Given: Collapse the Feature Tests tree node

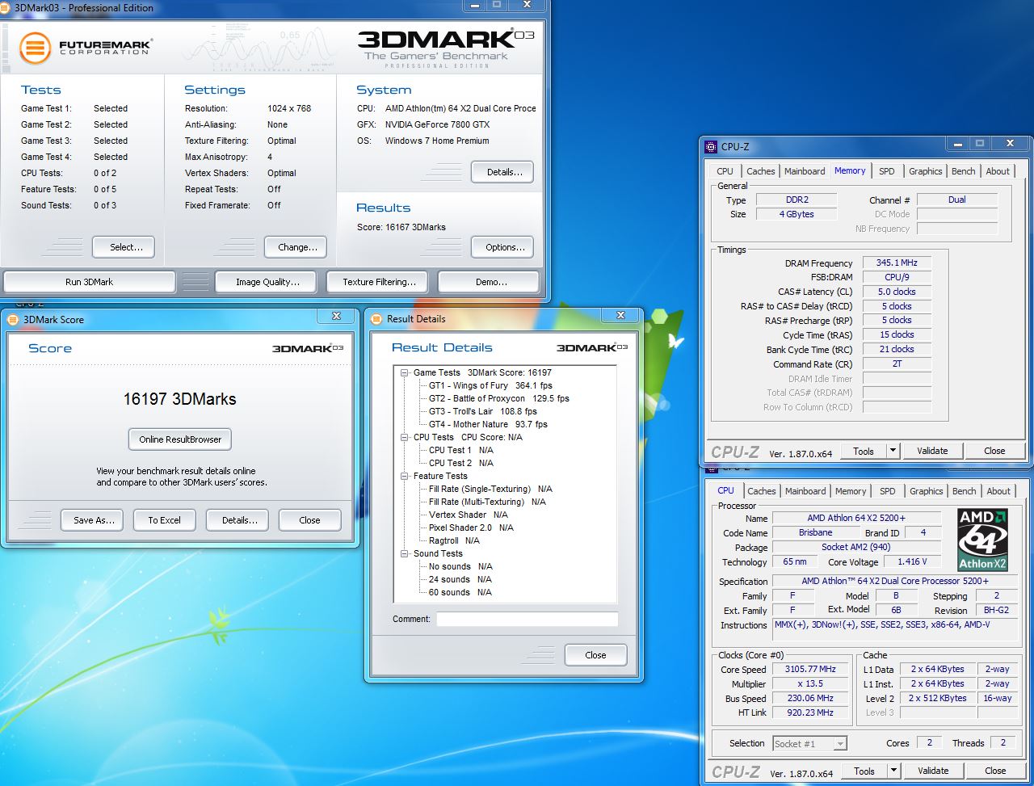Looking at the screenshot, I should click(x=405, y=476).
